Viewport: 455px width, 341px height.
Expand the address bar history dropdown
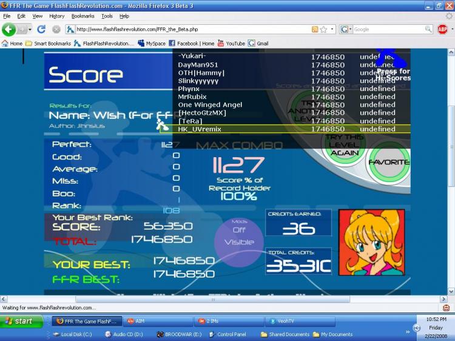tap(332, 29)
